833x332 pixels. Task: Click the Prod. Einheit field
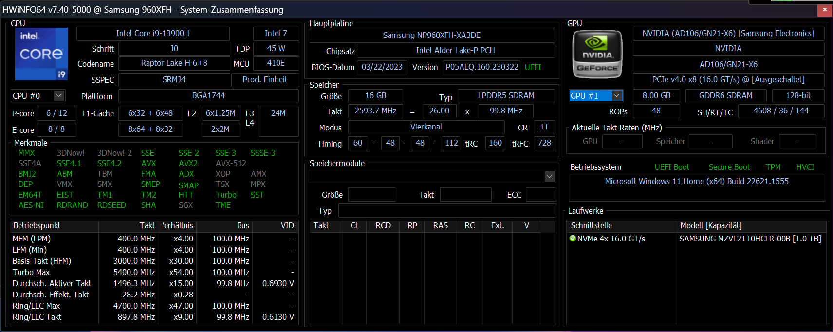pos(265,80)
